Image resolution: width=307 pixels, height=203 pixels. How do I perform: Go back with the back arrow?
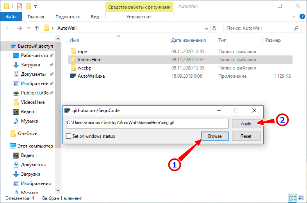[x=8, y=28]
